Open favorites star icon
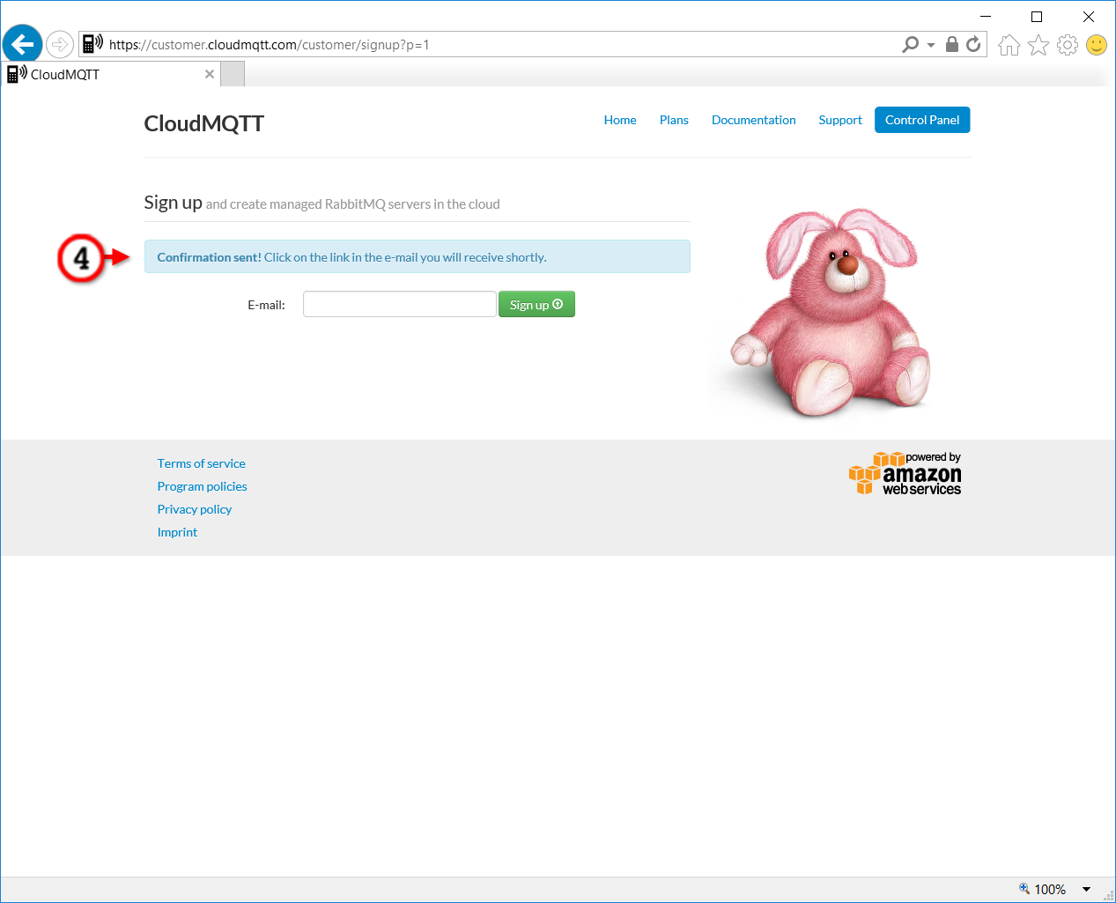 click(x=1038, y=45)
